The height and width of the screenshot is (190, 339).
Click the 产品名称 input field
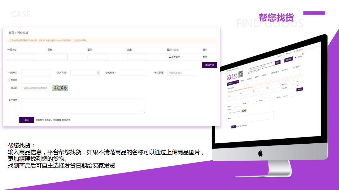tap(21, 57)
